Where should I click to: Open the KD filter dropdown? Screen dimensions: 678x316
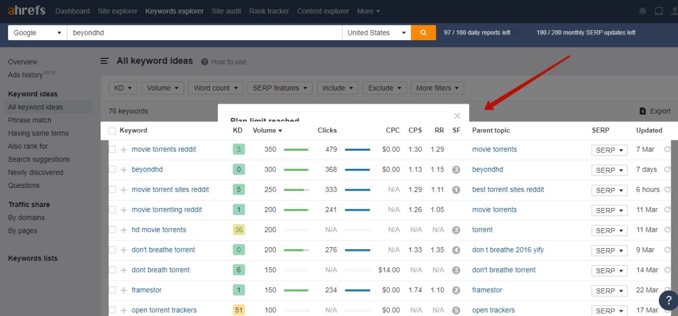[123, 88]
